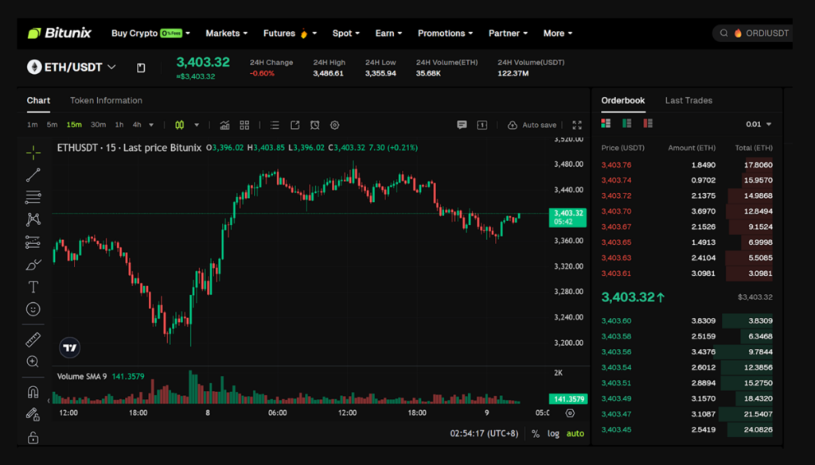Enable auto scaling on the chart
The width and height of the screenshot is (815, 465).
point(575,433)
